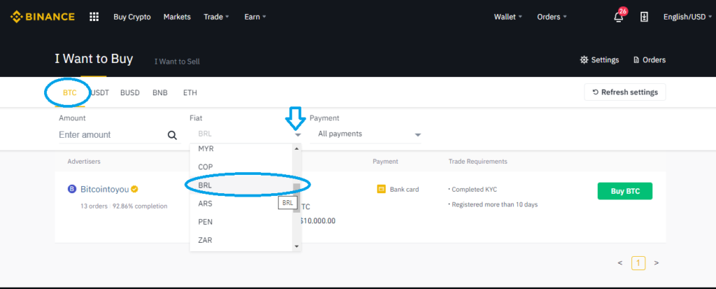Click the Buy BTC button

(x=624, y=191)
